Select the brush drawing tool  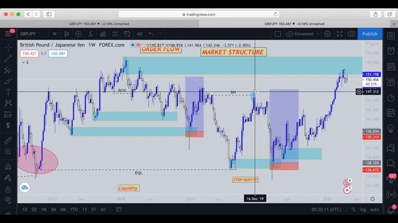tap(8, 81)
